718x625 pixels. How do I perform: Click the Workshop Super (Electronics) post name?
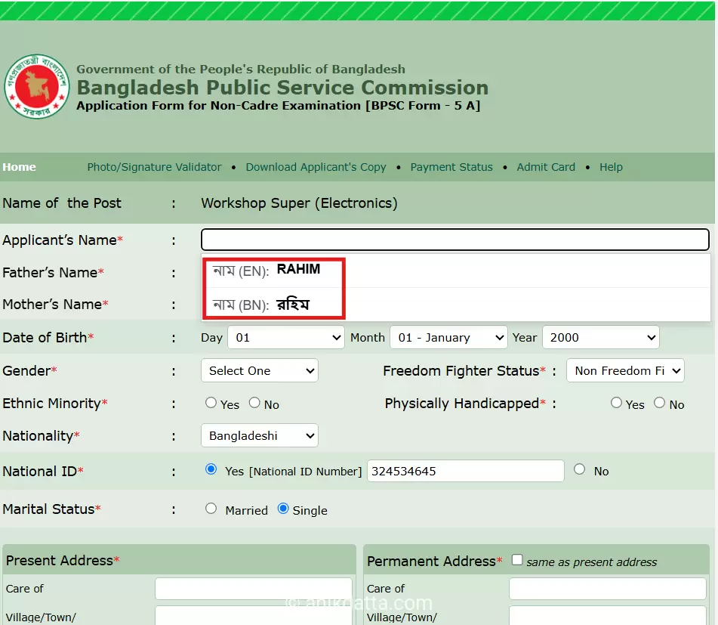click(x=300, y=203)
